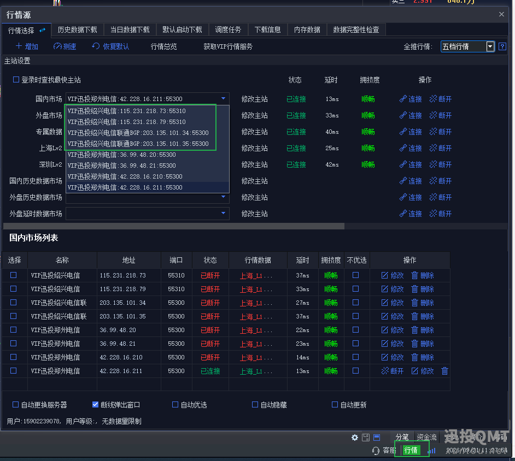Enable 自动更新 checkbox
The width and height of the screenshot is (515, 461).
pyautogui.click(x=335, y=405)
